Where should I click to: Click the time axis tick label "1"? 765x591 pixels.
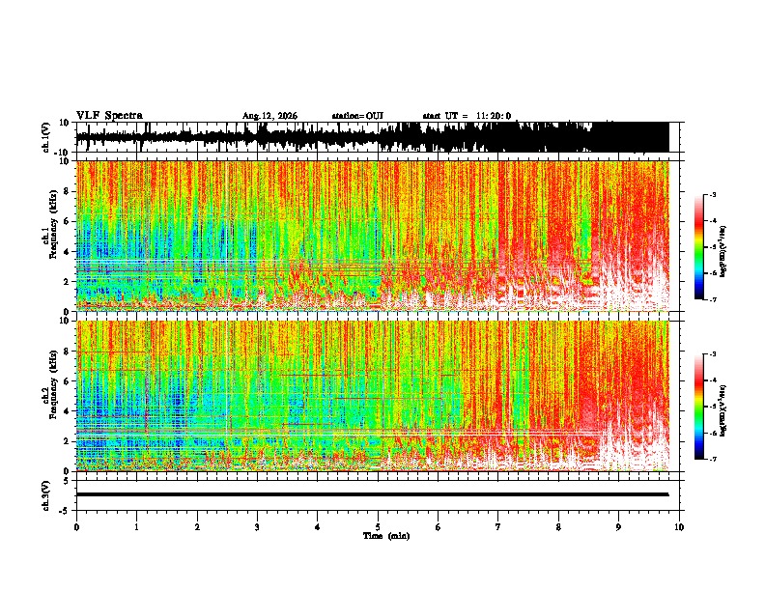click(x=136, y=527)
